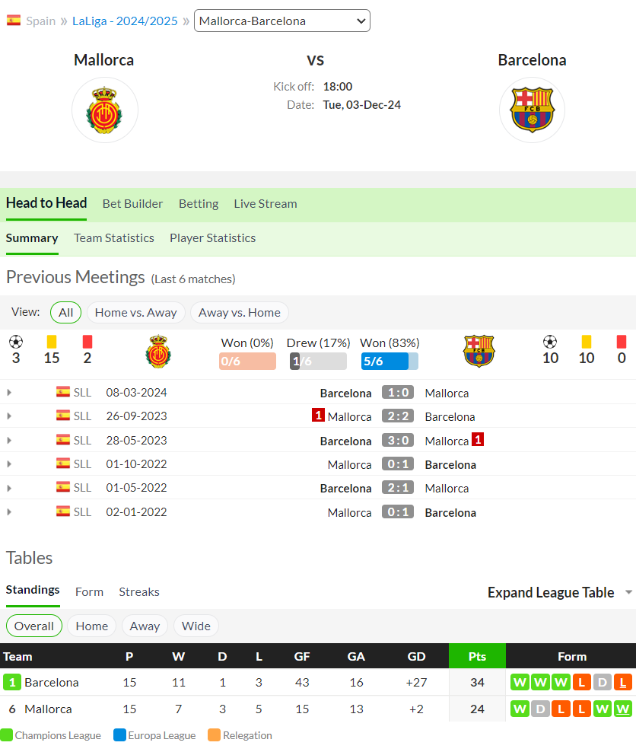636x752 pixels.
Task: Click the Spain flag icon in breadcrumb
Action: tap(14, 21)
